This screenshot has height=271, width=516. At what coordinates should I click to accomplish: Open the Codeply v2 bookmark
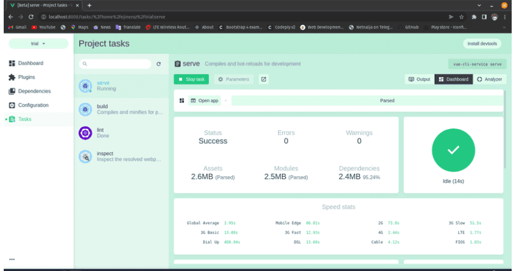pos(282,27)
